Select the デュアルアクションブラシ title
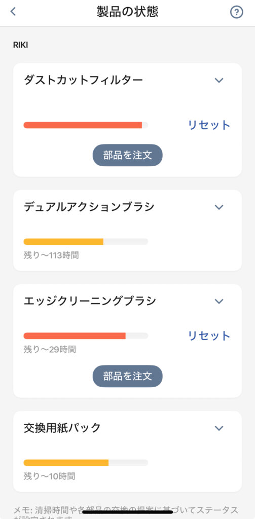 tap(89, 207)
